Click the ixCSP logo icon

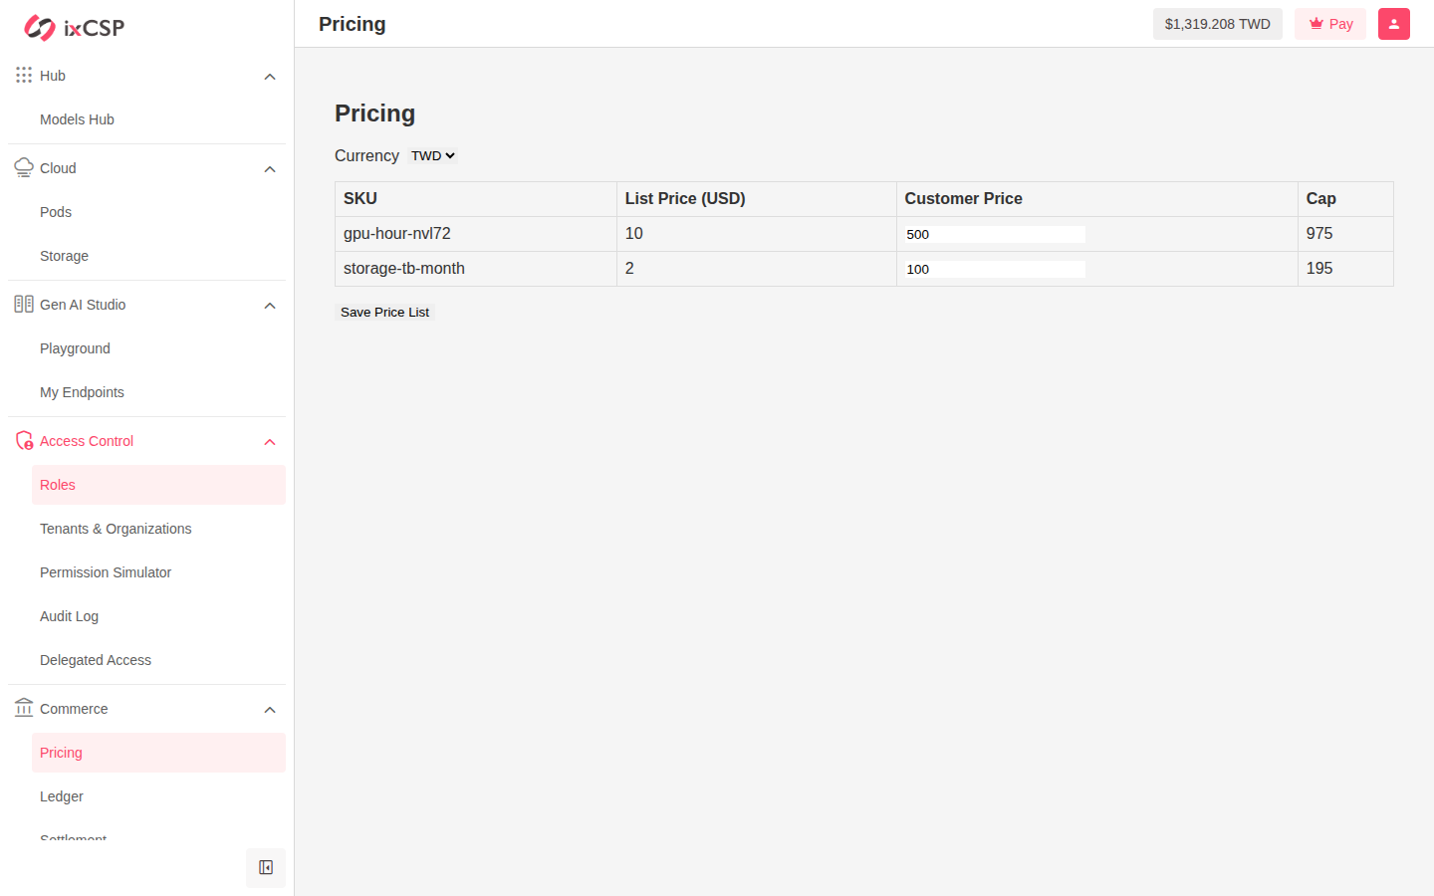tap(40, 28)
